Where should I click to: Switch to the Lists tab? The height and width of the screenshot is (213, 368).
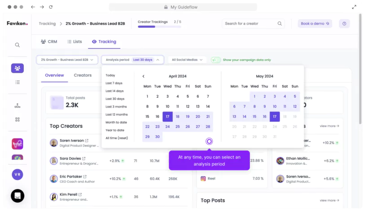click(74, 42)
